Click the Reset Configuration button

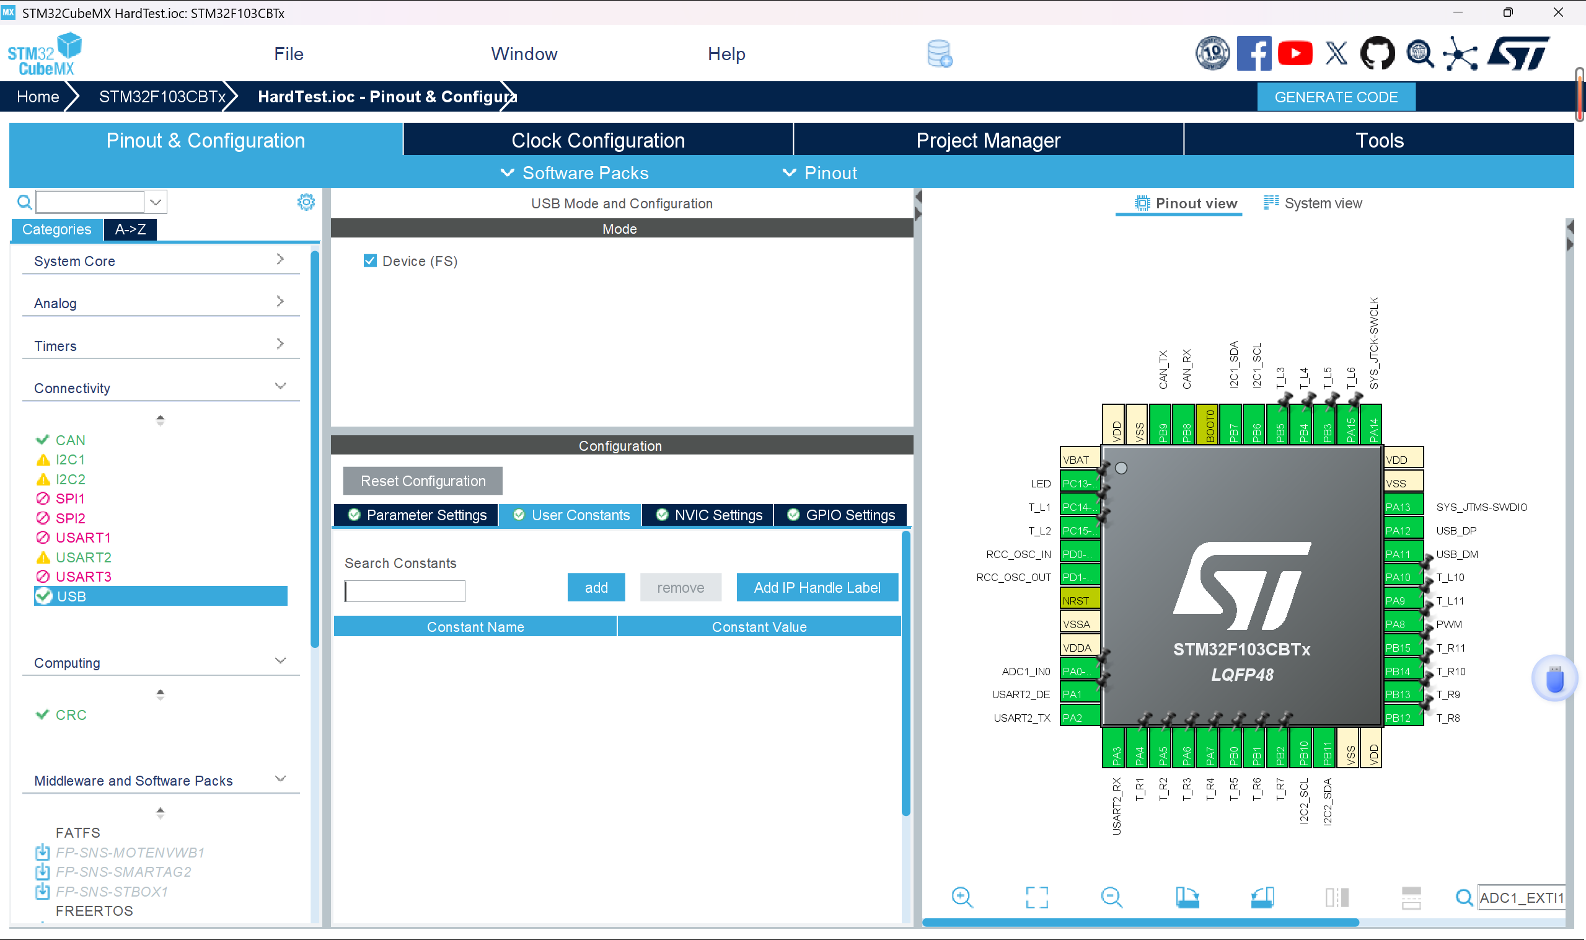tap(423, 481)
